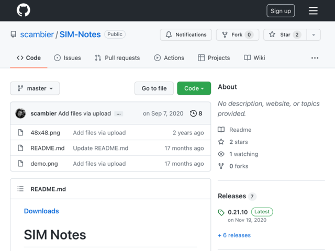Click the Sign up button
The image size is (335, 251).
coord(281,10)
